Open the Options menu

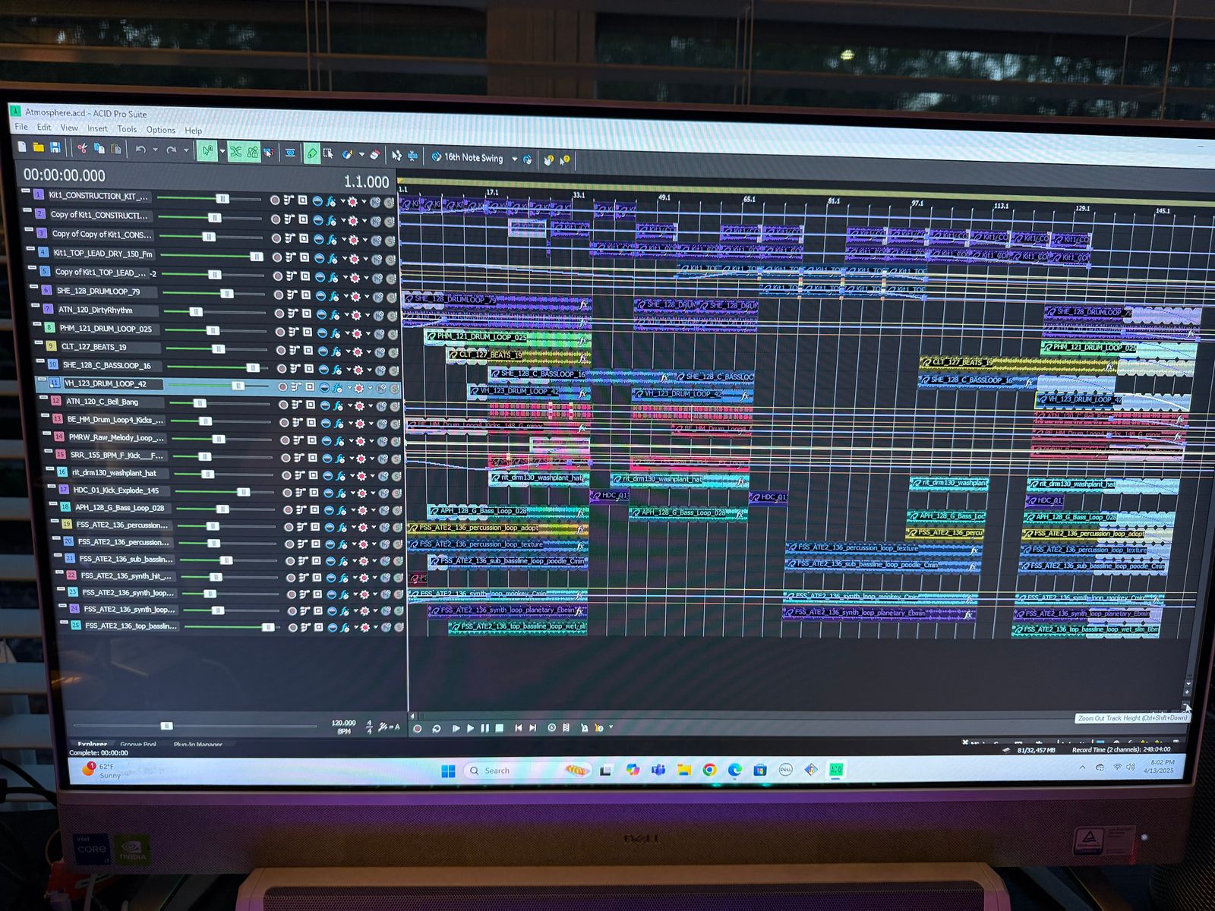coord(160,130)
